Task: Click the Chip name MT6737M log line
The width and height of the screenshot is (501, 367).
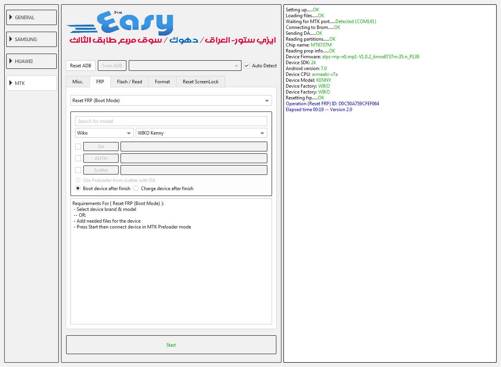Action: click(x=308, y=45)
